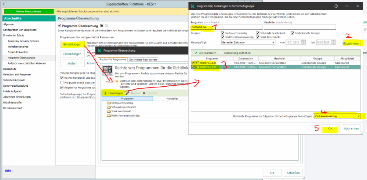Click the X icon of Löschen toolbar item
This screenshot has height=180, width=367.
click(144, 93)
